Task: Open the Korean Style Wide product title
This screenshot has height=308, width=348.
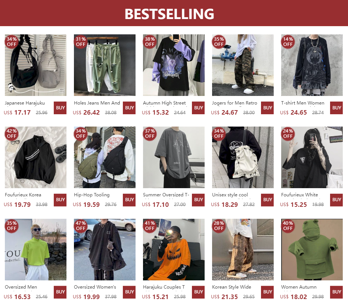Action: (x=232, y=287)
